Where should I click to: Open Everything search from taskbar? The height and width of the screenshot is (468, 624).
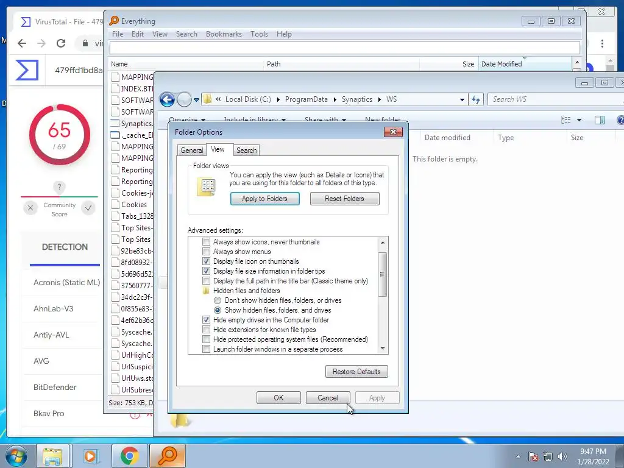pyautogui.click(x=168, y=456)
